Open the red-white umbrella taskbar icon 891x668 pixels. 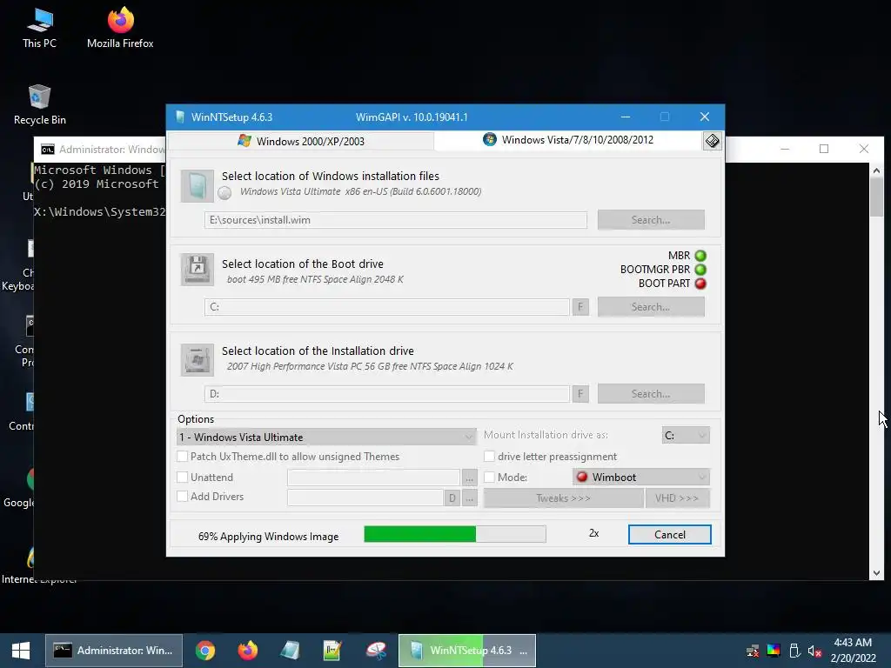pos(376,651)
